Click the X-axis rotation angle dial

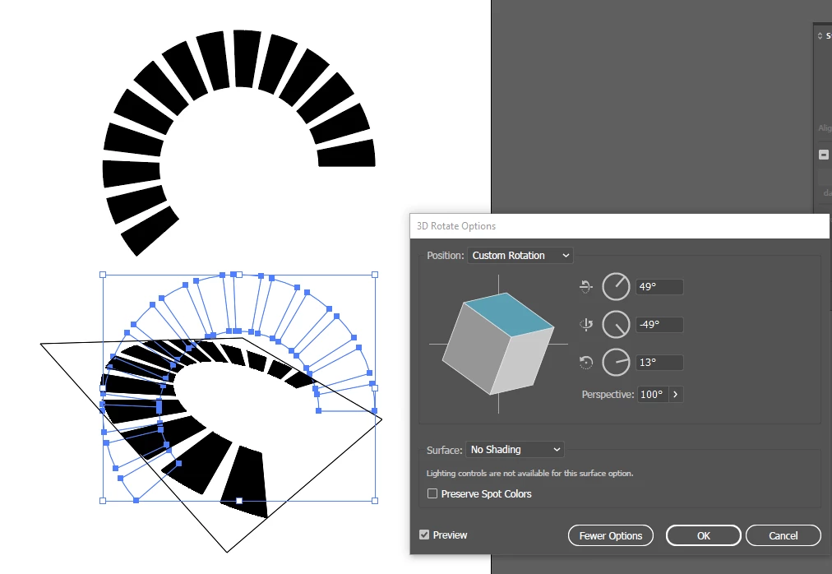pos(616,287)
